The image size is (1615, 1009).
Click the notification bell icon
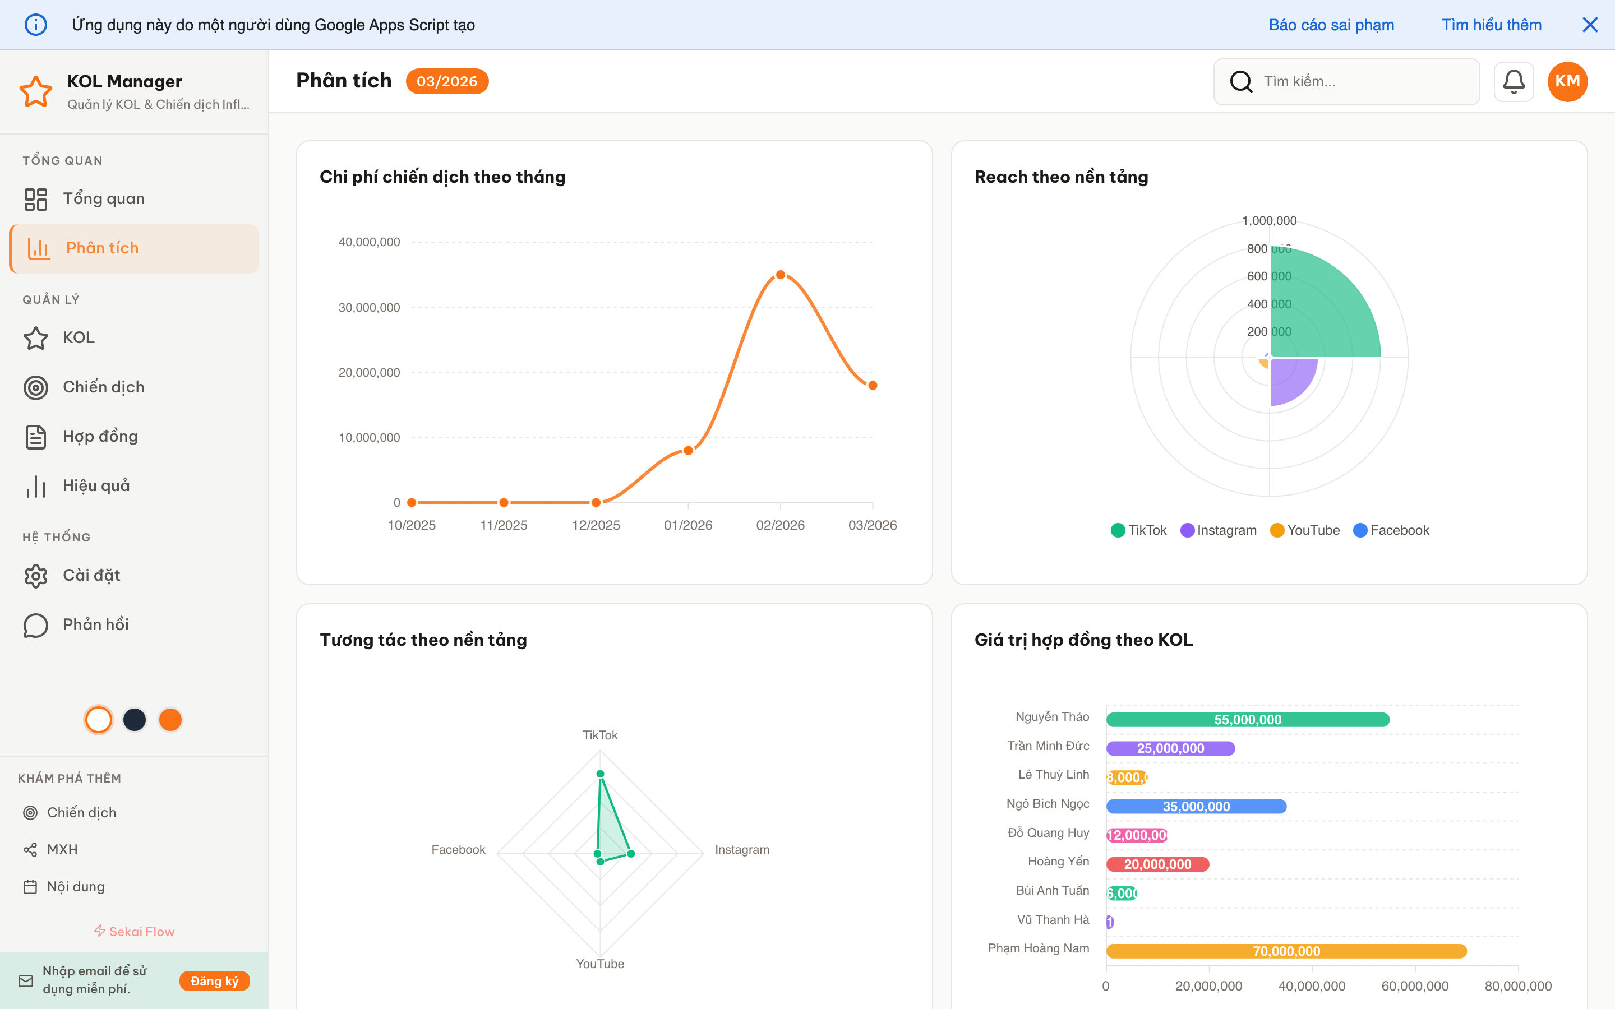point(1514,81)
